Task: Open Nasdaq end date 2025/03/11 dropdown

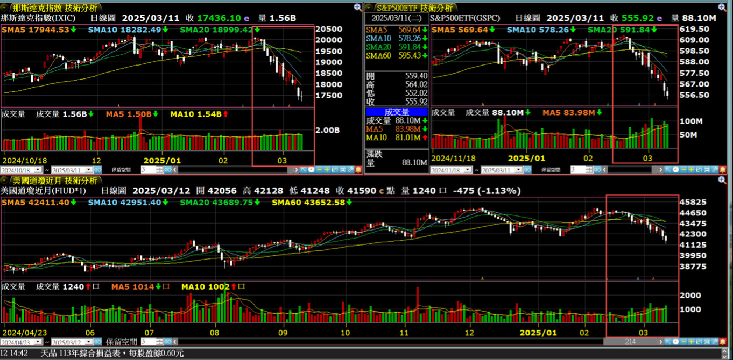Action: [x=89, y=170]
